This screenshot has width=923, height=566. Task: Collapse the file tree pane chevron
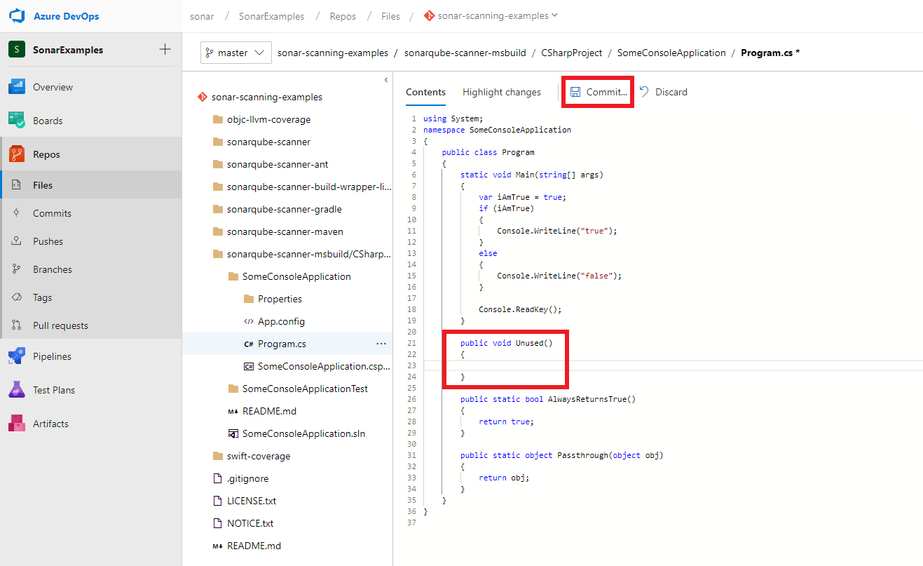pos(385,80)
